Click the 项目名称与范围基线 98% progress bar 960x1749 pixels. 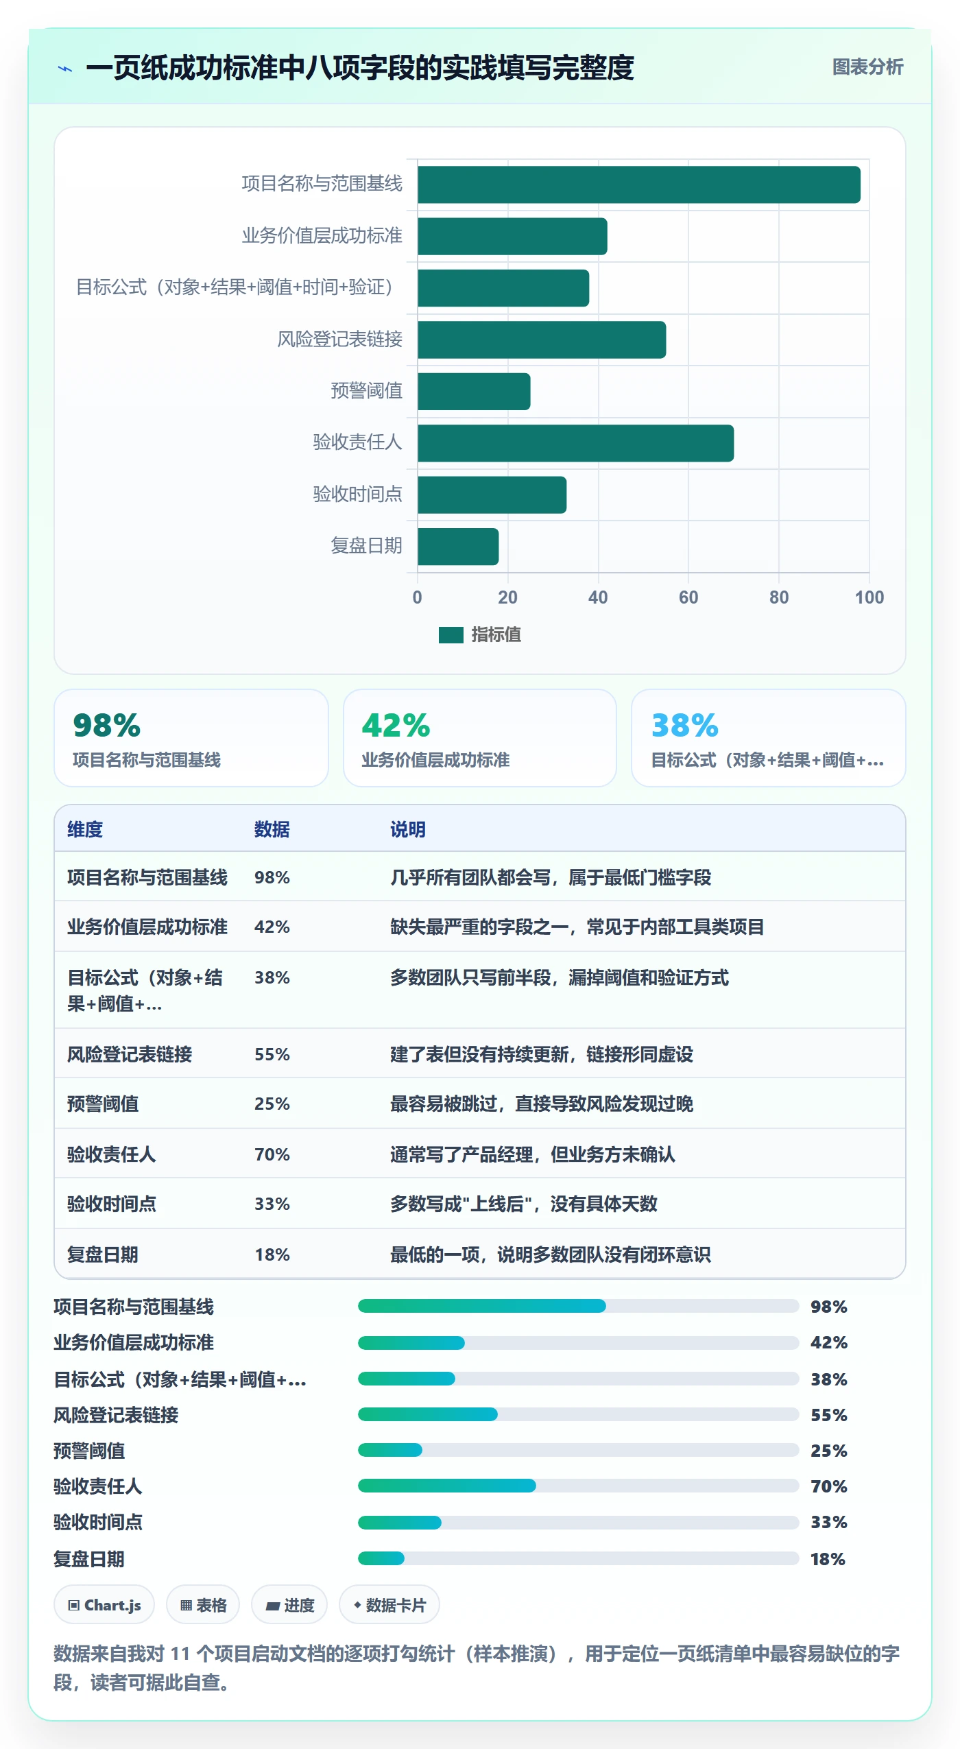578,1306
